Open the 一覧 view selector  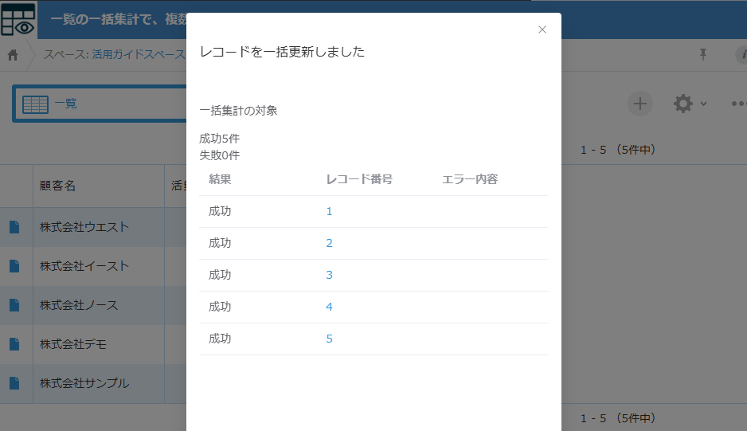[x=100, y=104]
